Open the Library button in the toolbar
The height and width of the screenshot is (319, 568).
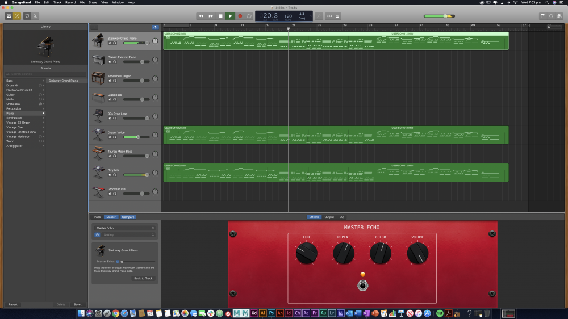[9, 16]
